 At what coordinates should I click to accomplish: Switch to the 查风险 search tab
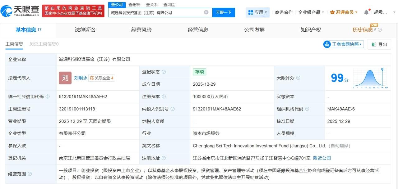pyautogui.click(x=169, y=5)
